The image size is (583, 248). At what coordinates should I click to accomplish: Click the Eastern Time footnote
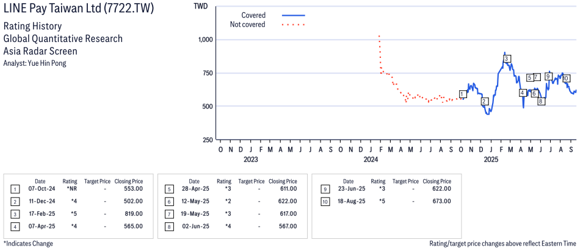coord(504,244)
